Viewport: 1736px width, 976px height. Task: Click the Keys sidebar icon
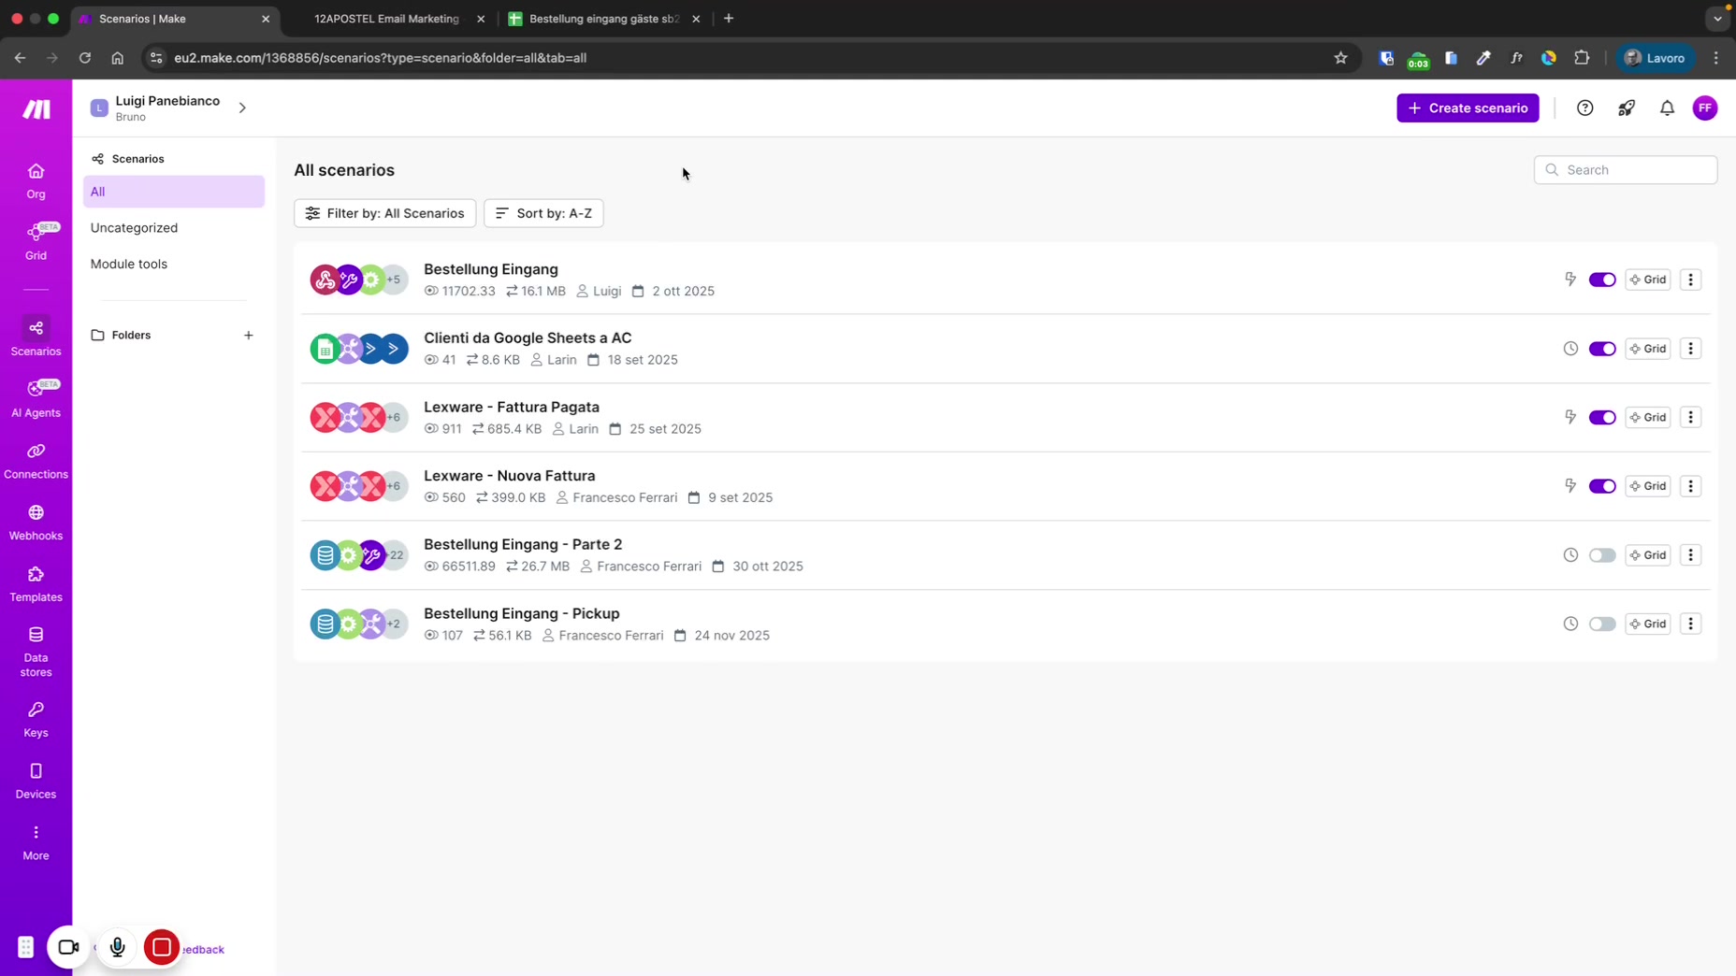pyautogui.click(x=36, y=719)
